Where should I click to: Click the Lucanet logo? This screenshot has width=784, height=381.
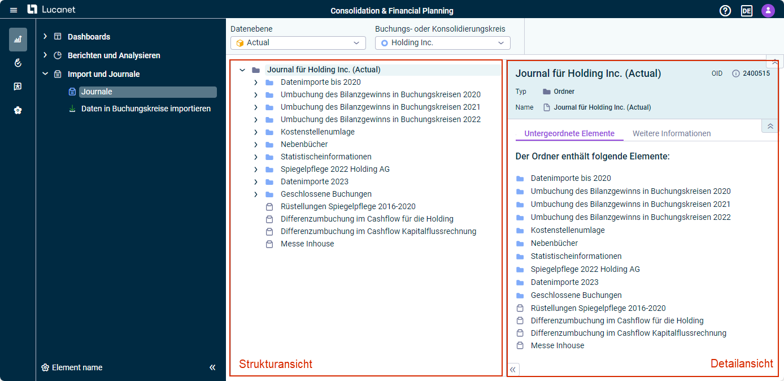point(51,10)
